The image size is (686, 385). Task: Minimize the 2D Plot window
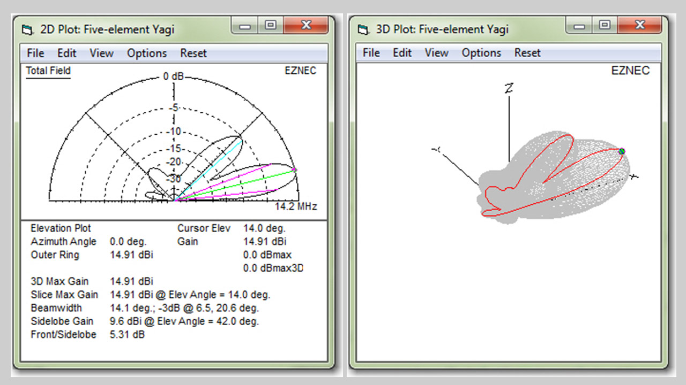tap(245, 25)
